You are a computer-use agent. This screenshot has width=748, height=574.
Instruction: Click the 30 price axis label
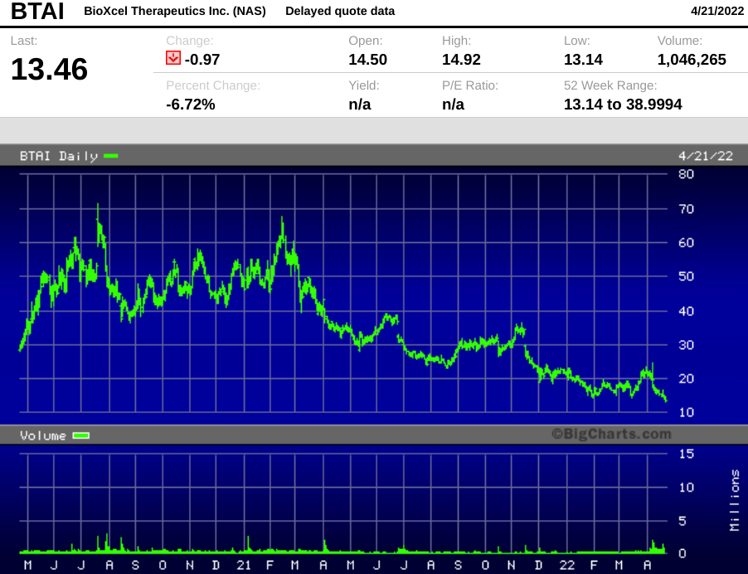(x=686, y=344)
